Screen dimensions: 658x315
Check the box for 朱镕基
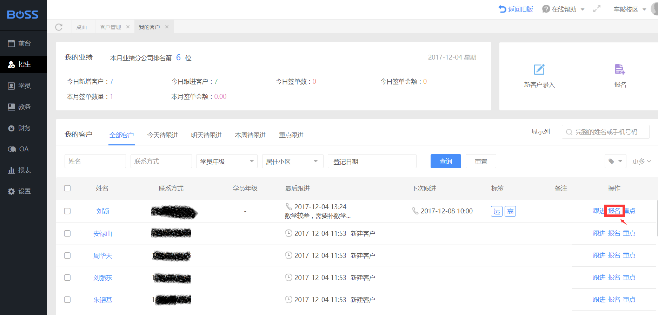(67, 300)
